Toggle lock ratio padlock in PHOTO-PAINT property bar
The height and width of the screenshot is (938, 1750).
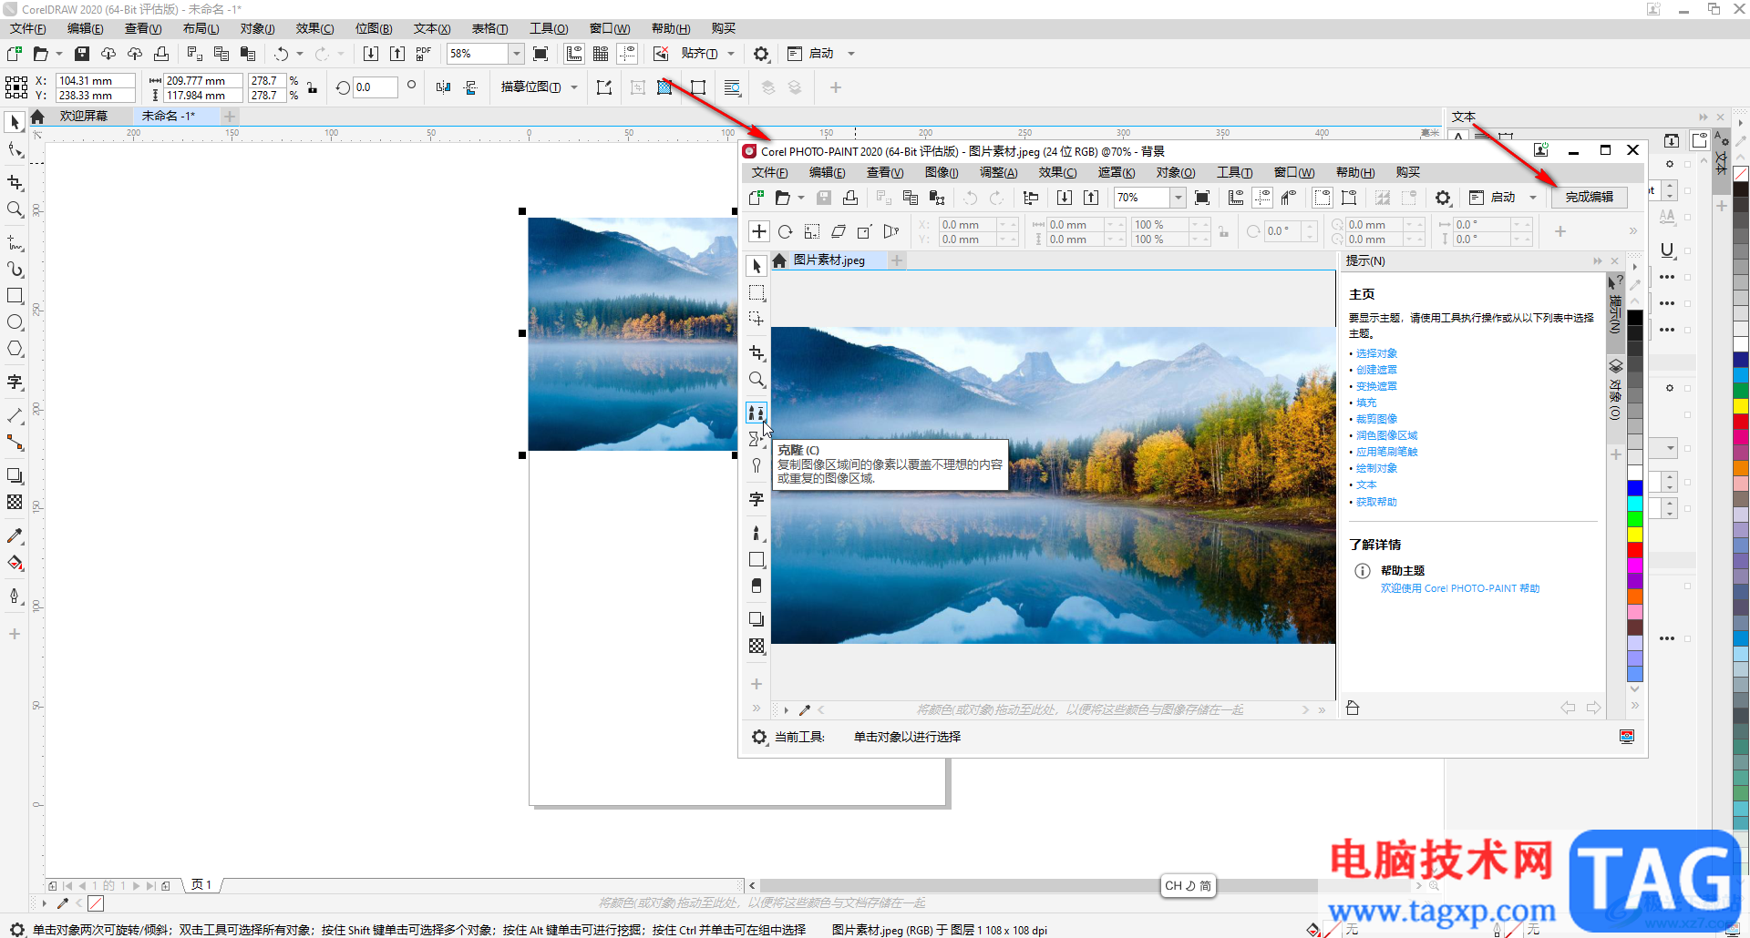point(1224,232)
